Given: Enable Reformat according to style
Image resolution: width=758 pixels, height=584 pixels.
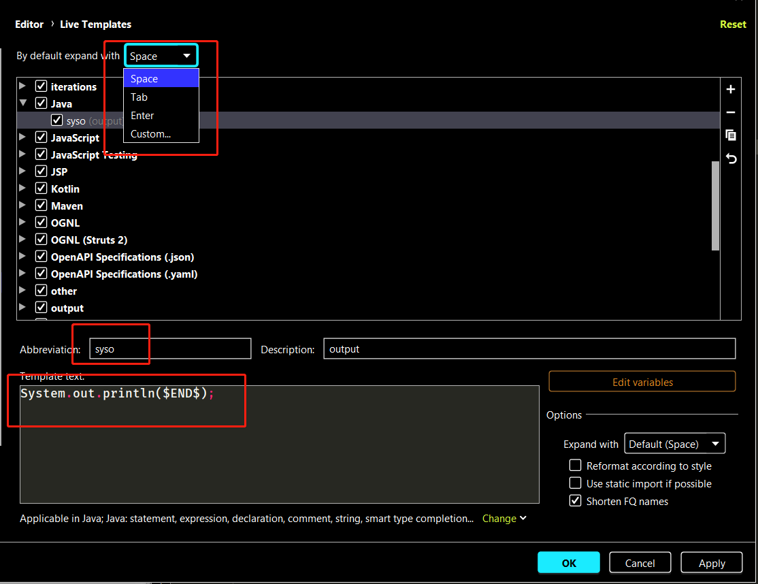Looking at the screenshot, I should (576, 466).
